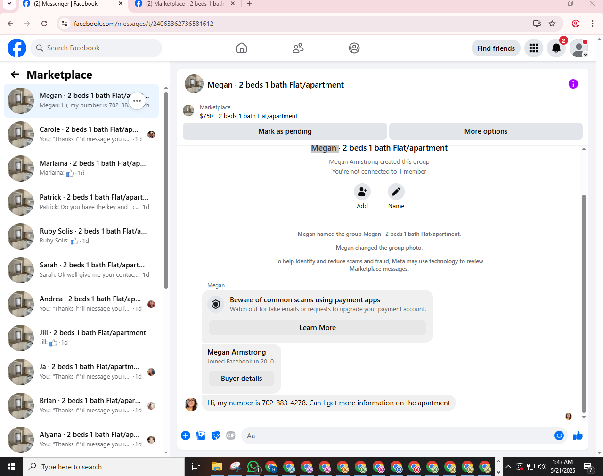The width and height of the screenshot is (603, 476).
Task: Open File Explorer from the taskbar
Action: click(217, 467)
